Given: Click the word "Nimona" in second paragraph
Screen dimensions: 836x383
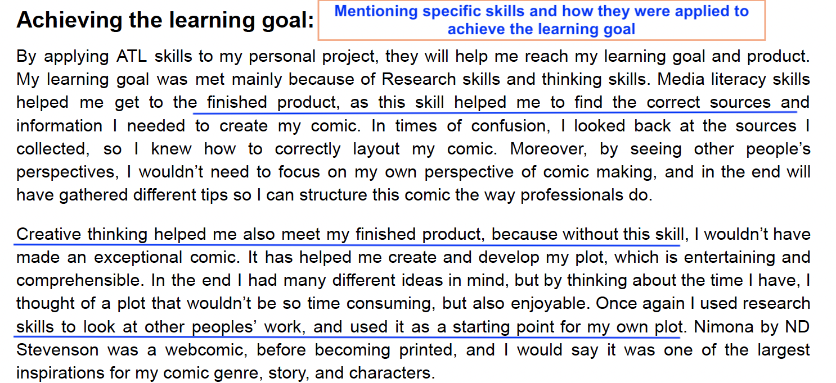Looking at the screenshot, I should [727, 327].
